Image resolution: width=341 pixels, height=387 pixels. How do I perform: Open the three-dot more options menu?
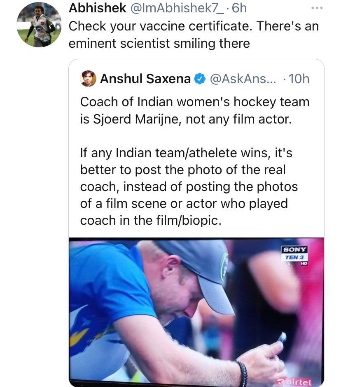tap(317, 8)
